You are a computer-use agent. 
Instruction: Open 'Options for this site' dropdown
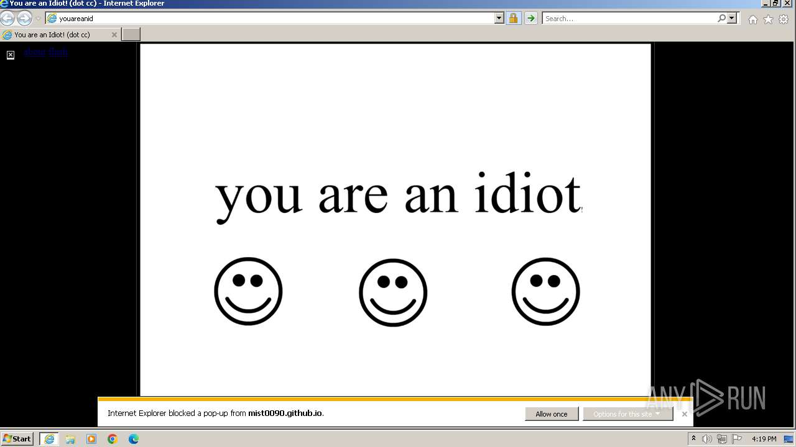[627, 414]
